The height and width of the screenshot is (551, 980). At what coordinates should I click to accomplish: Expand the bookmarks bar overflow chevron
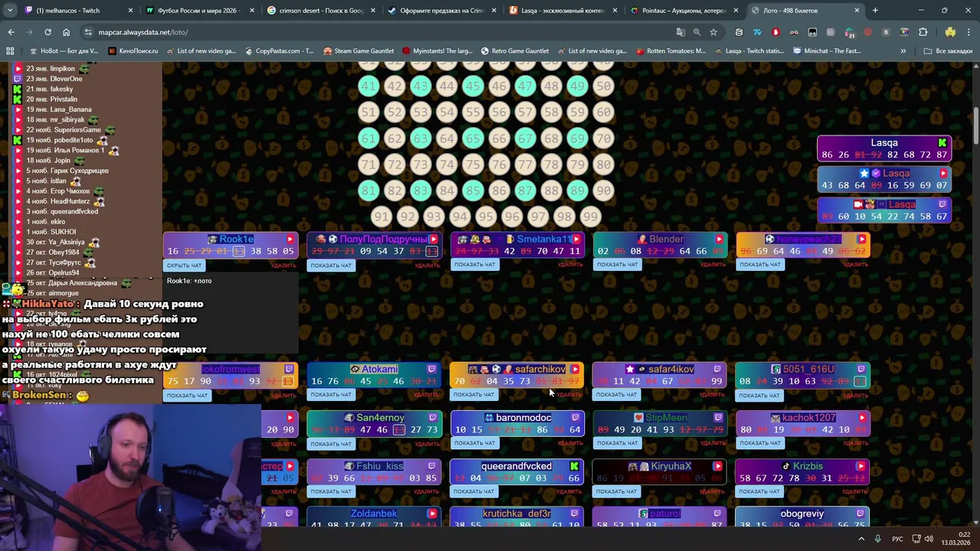coord(903,51)
